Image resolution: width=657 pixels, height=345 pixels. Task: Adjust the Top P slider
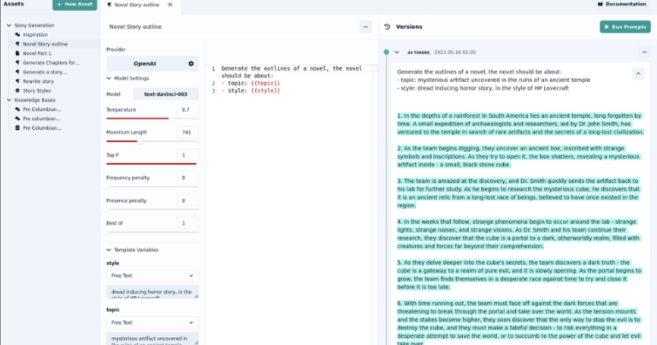[152, 164]
